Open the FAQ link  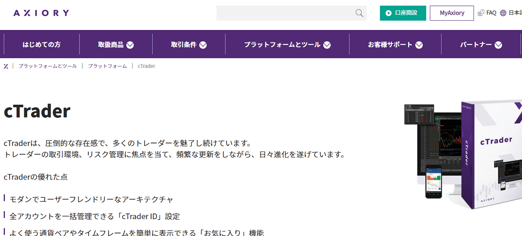tap(491, 13)
